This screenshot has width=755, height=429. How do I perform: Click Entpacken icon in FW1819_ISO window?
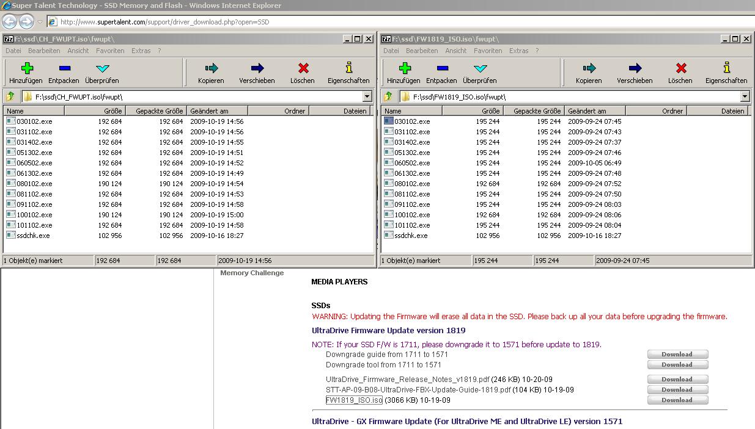[x=443, y=68]
